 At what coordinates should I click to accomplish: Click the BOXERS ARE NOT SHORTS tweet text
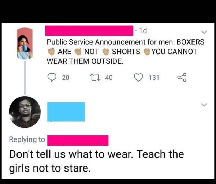coord(125,52)
